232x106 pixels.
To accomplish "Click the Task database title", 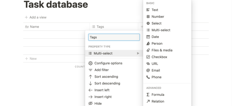I will [x=56, y=4].
